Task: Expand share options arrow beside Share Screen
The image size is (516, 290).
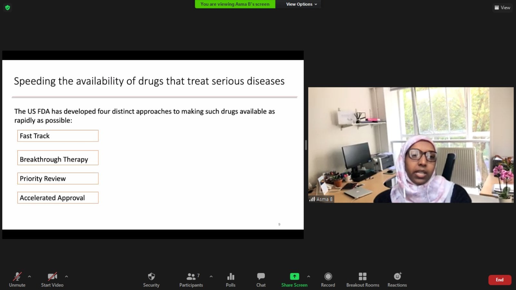Action: [x=309, y=276]
